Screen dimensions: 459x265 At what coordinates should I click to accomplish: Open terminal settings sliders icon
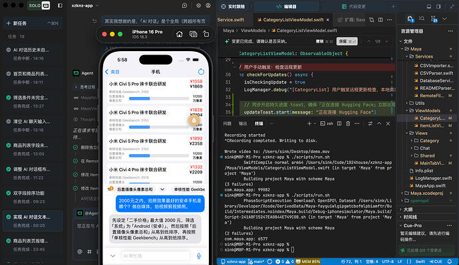click(x=371, y=124)
